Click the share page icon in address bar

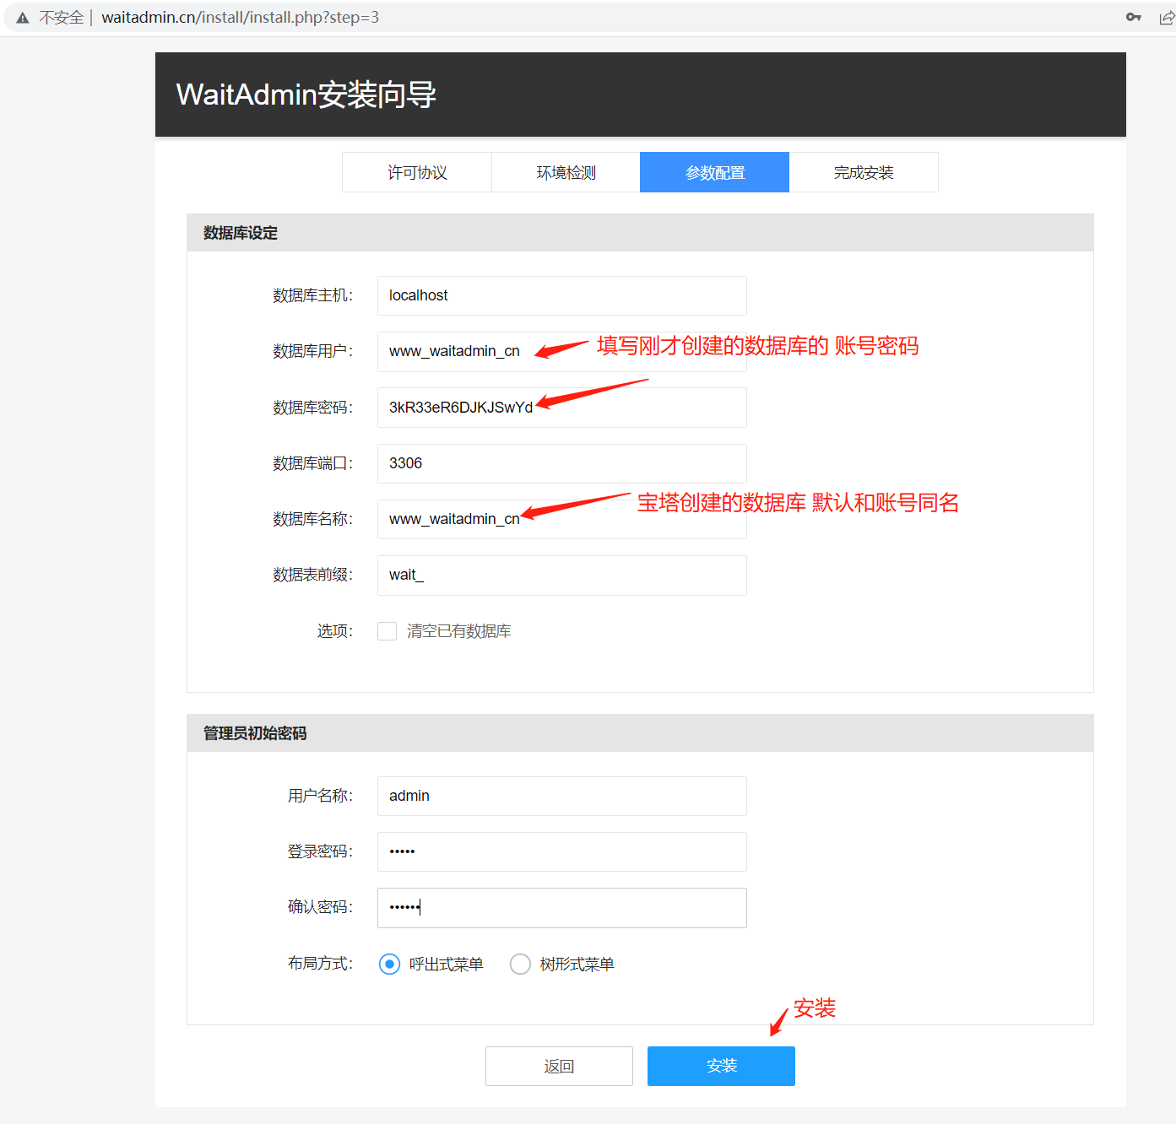(x=1167, y=18)
